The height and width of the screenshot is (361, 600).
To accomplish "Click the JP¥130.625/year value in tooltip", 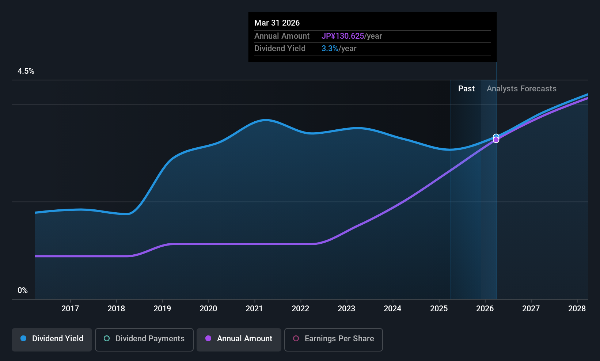I will click(352, 36).
